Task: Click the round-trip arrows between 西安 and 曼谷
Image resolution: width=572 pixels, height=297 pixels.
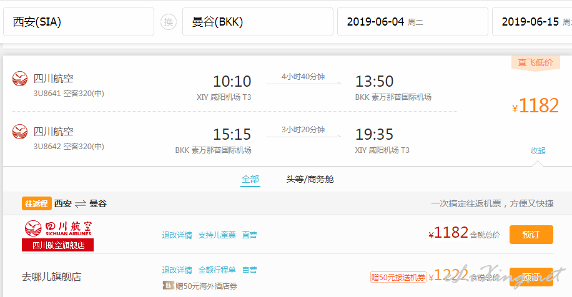Action: 81,204
